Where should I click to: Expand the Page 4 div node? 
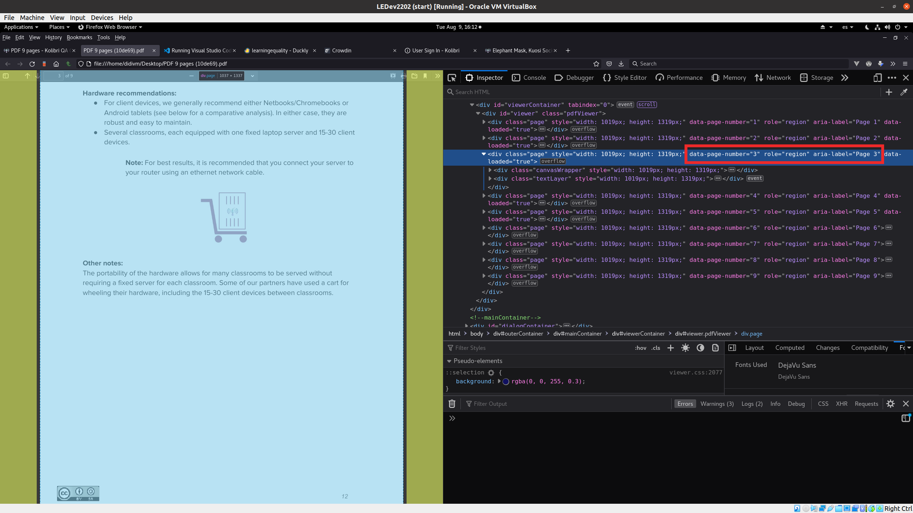coord(484,196)
